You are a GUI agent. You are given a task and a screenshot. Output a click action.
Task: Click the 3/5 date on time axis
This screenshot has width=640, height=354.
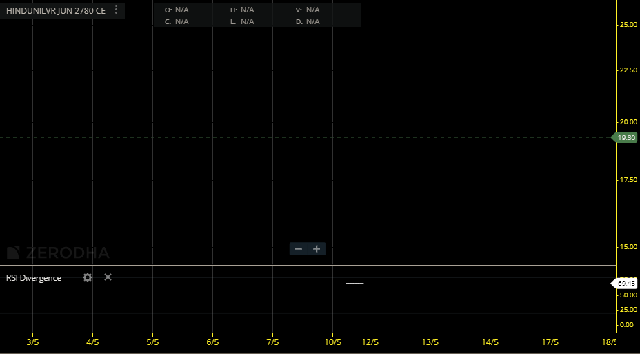(x=32, y=342)
